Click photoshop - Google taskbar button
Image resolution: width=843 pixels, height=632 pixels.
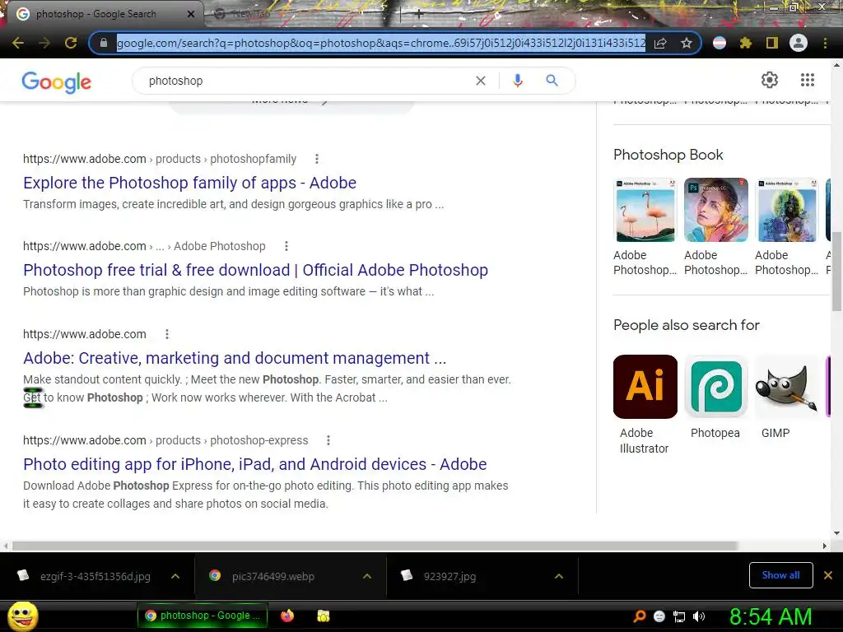203,616
